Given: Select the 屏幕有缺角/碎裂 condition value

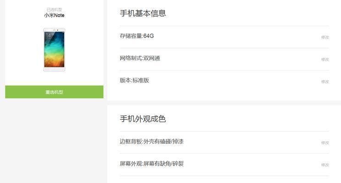Looking at the screenshot, I should pyautogui.click(x=163, y=164).
